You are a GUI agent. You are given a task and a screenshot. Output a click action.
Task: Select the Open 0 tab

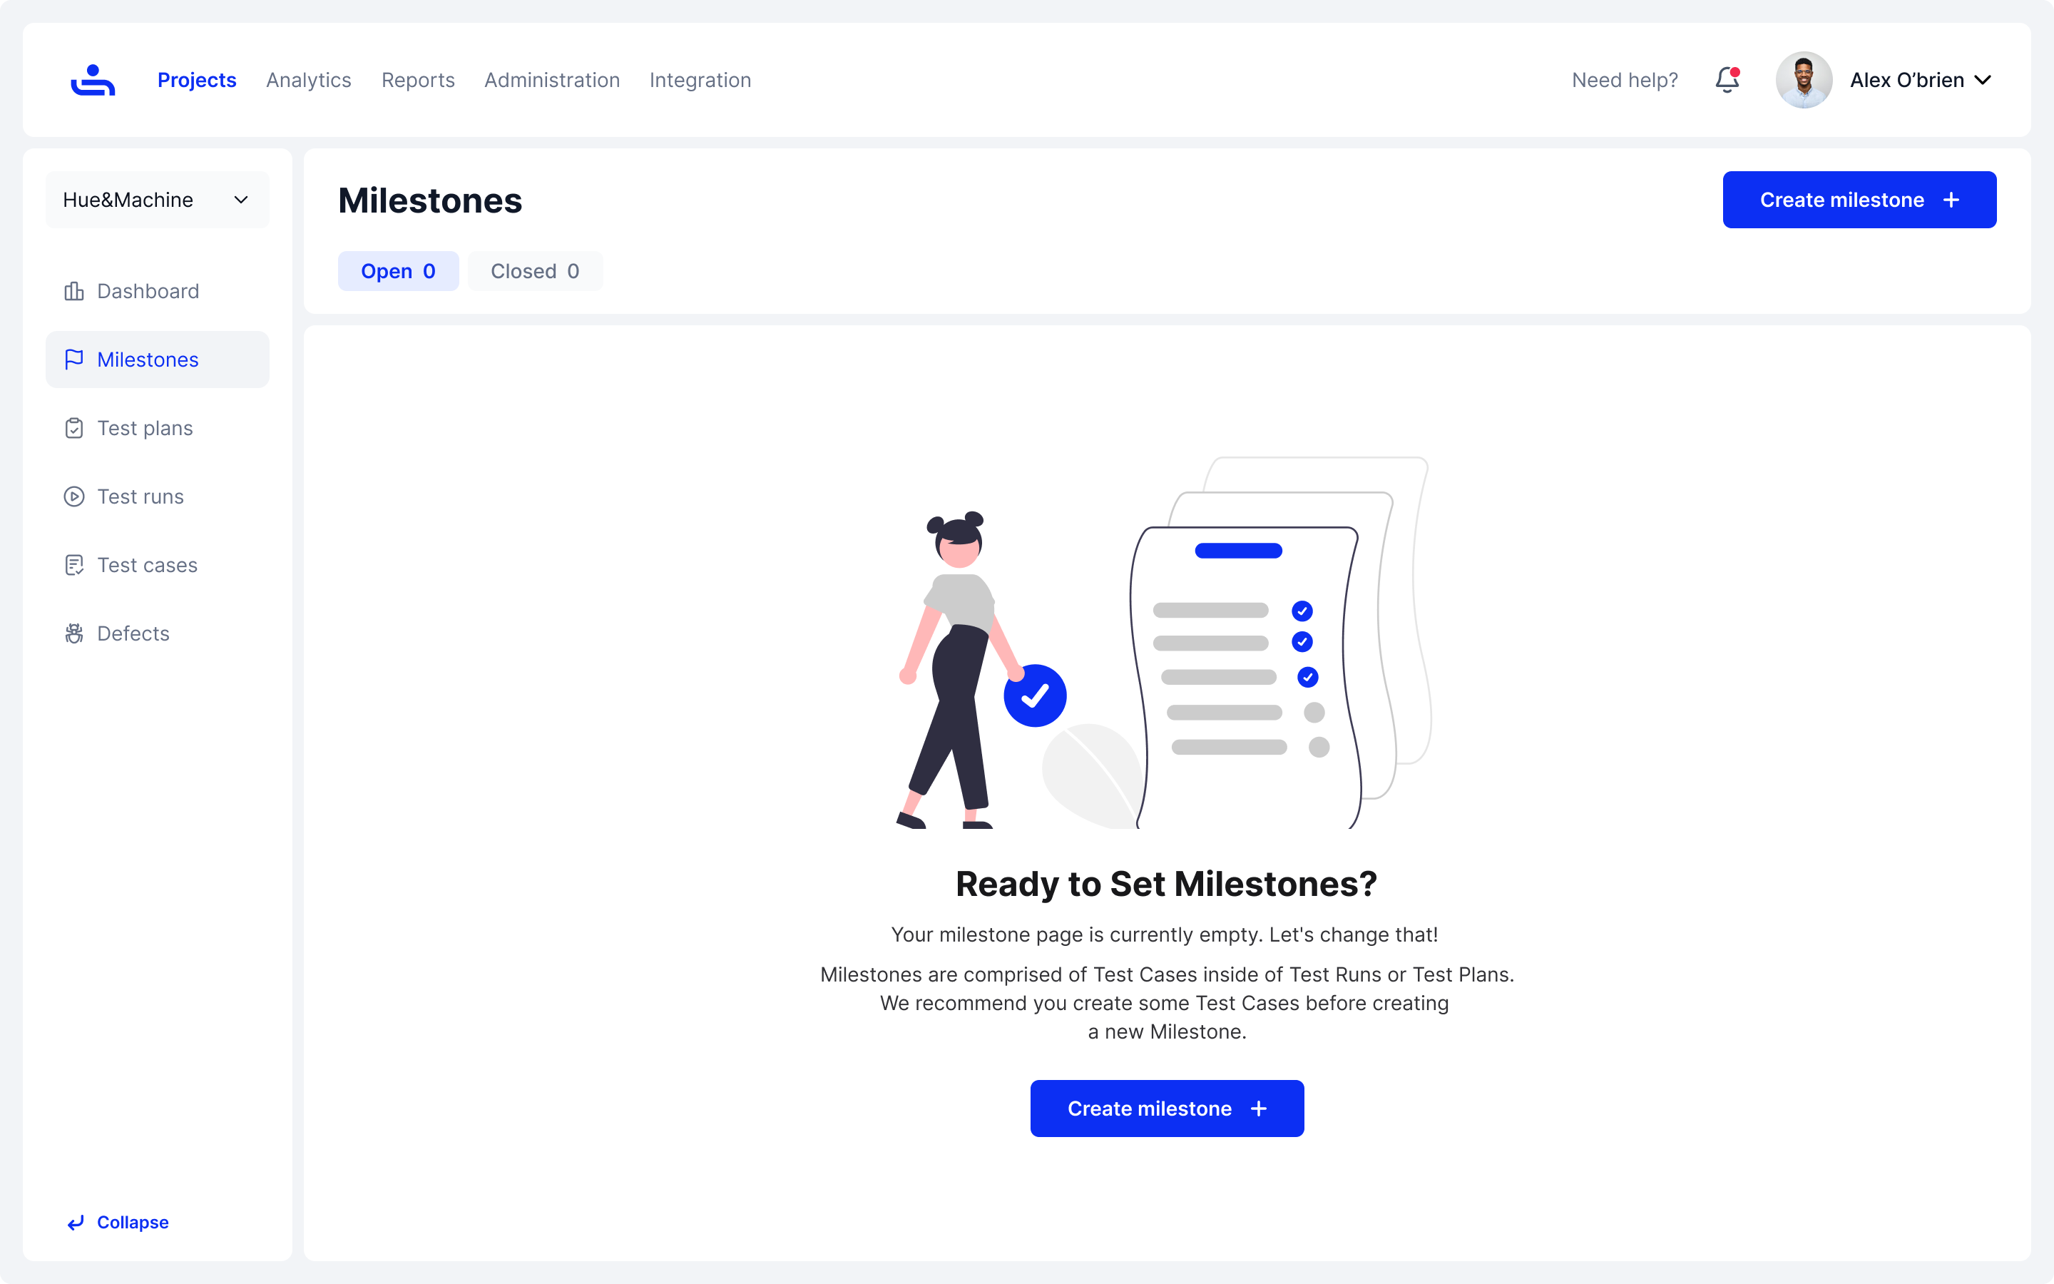pyautogui.click(x=398, y=271)
